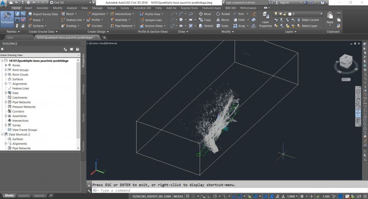Image resolution: width=368 pixels, height=199 pixels.
Task: Click the keyword search field in title bar
Action: tap(246, 3)
